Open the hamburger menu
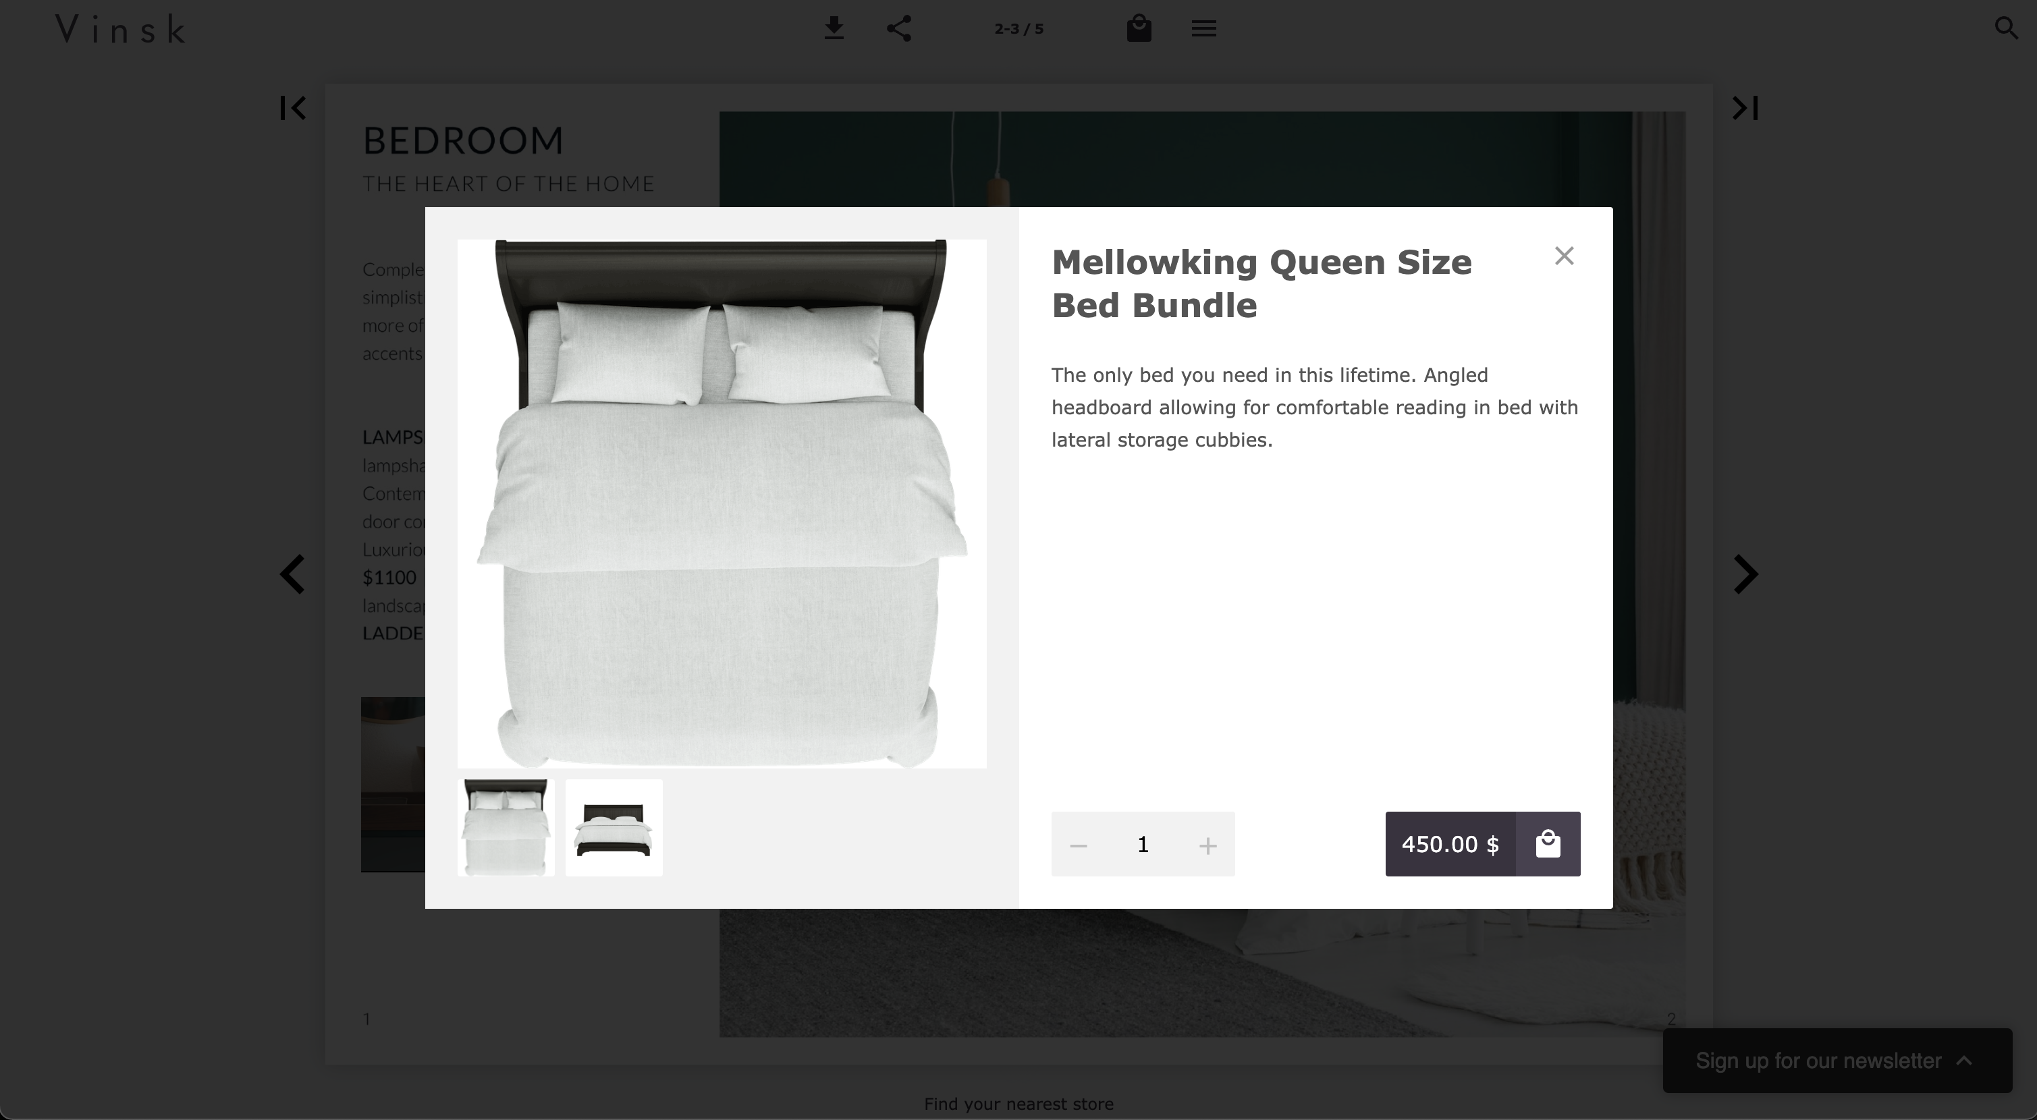 pyautogui.click(x=1203, y=28)
